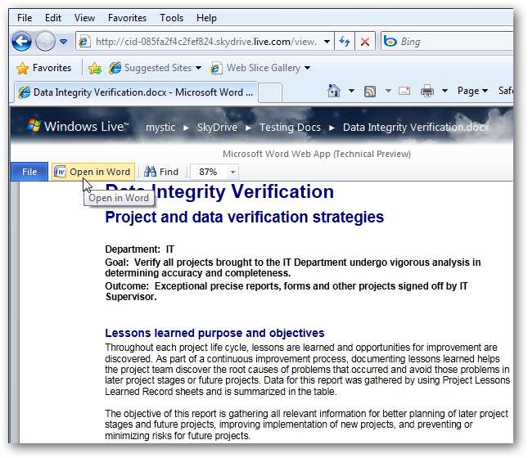Screen dimensions: 528x458
Task: Click the Read Mail envelope icon
Action: point(404,91)
